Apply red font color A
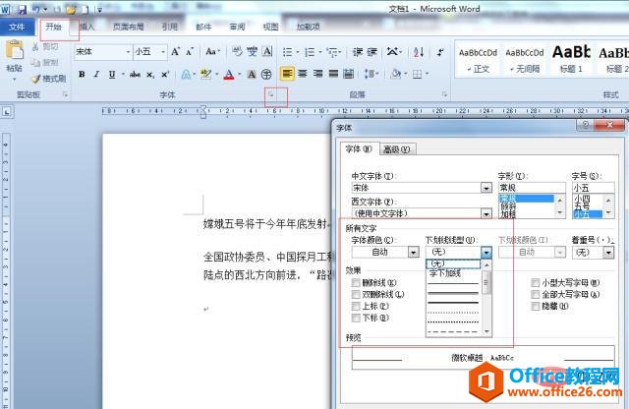 [229, 75]
